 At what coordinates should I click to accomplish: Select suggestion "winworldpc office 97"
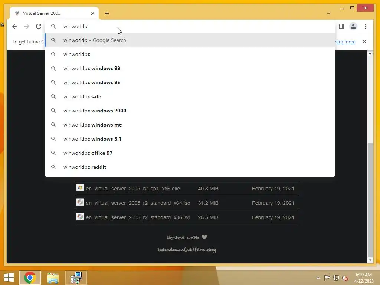pyautogui.click(x=190, y=153)
